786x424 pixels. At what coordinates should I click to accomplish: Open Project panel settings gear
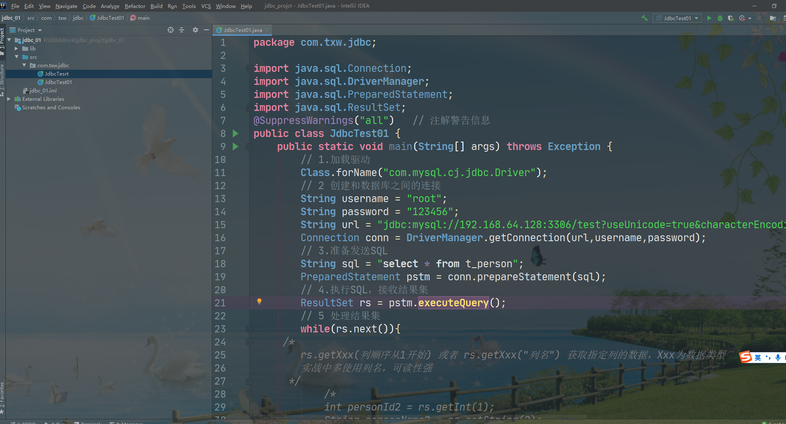tap(195, 30)
